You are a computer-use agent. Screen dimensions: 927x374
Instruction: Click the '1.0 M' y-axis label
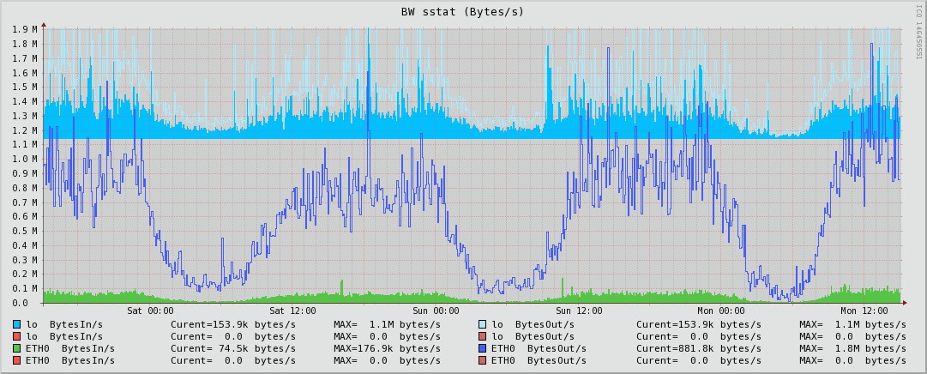click(24, 160)
